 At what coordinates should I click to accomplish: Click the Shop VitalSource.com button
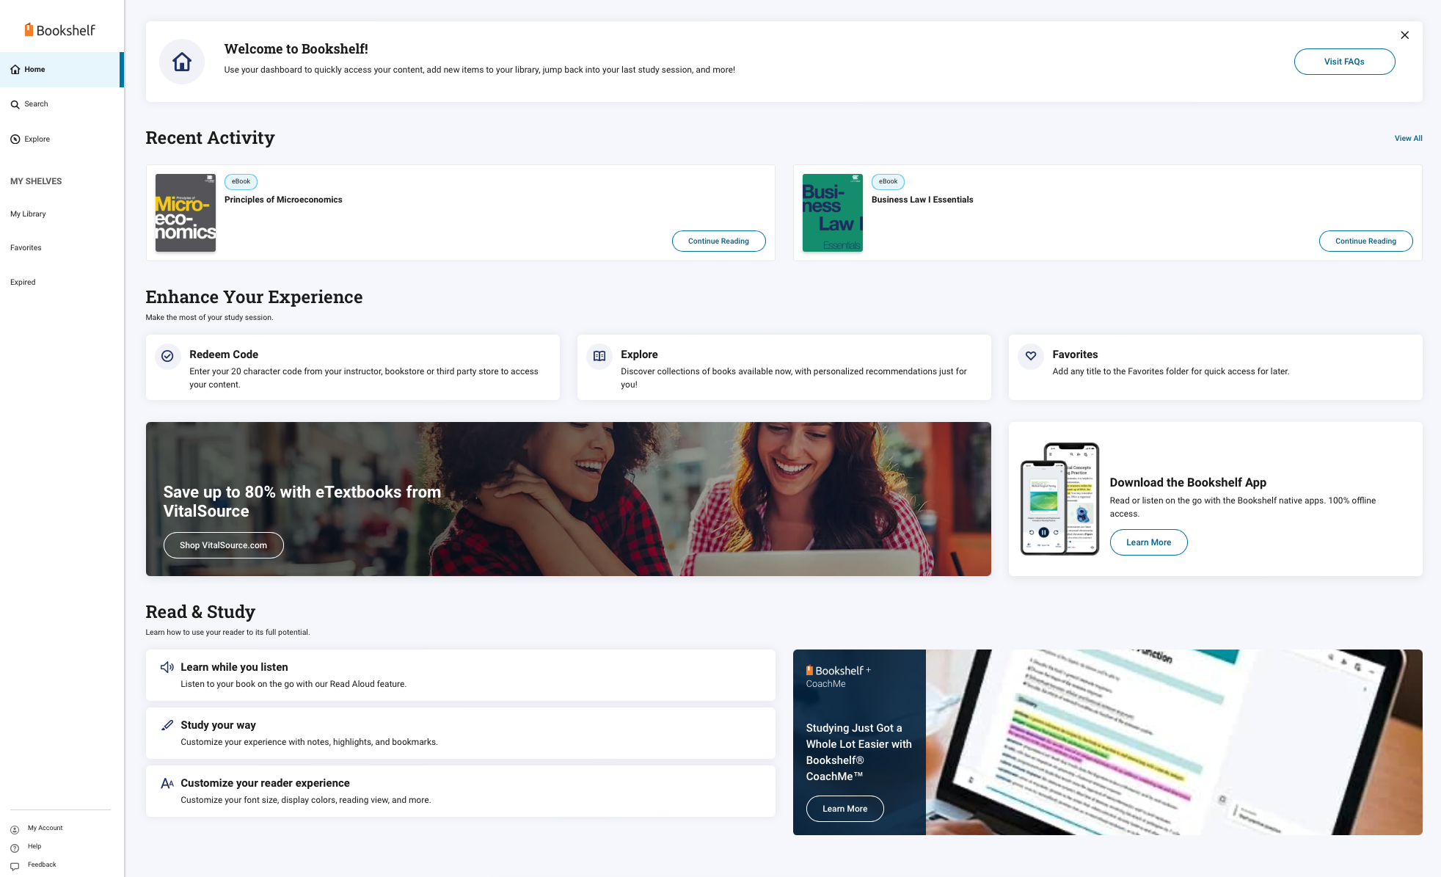(x=223, y=545)
